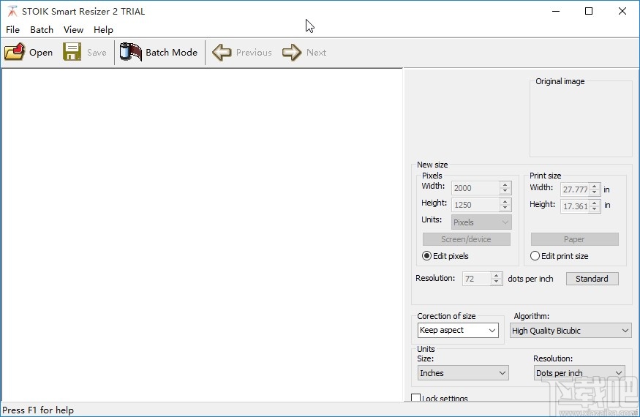Click the STOIK app icon in title bar
Image resolution: width=640 pixels, height=417 pixels.
coord(12,11)
